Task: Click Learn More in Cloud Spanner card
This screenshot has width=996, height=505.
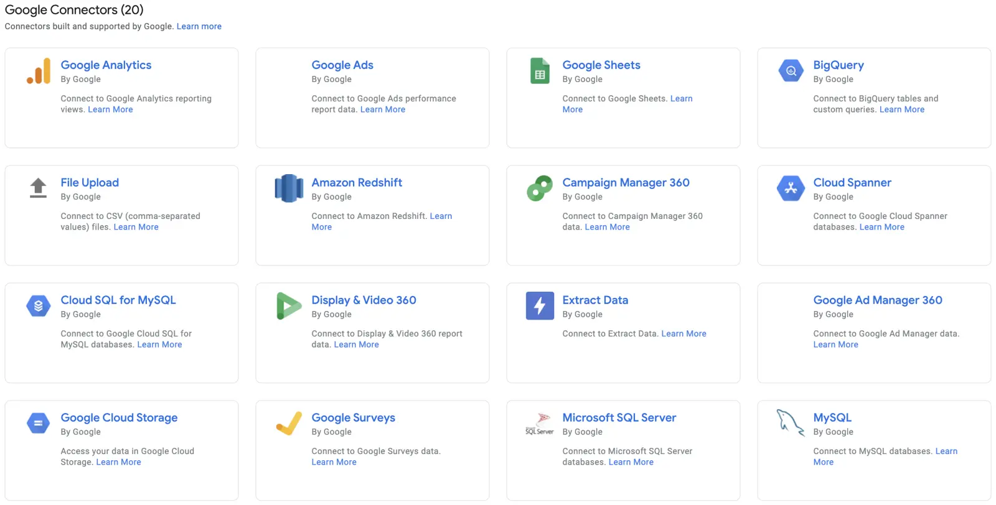Action: tap(882, 227)
